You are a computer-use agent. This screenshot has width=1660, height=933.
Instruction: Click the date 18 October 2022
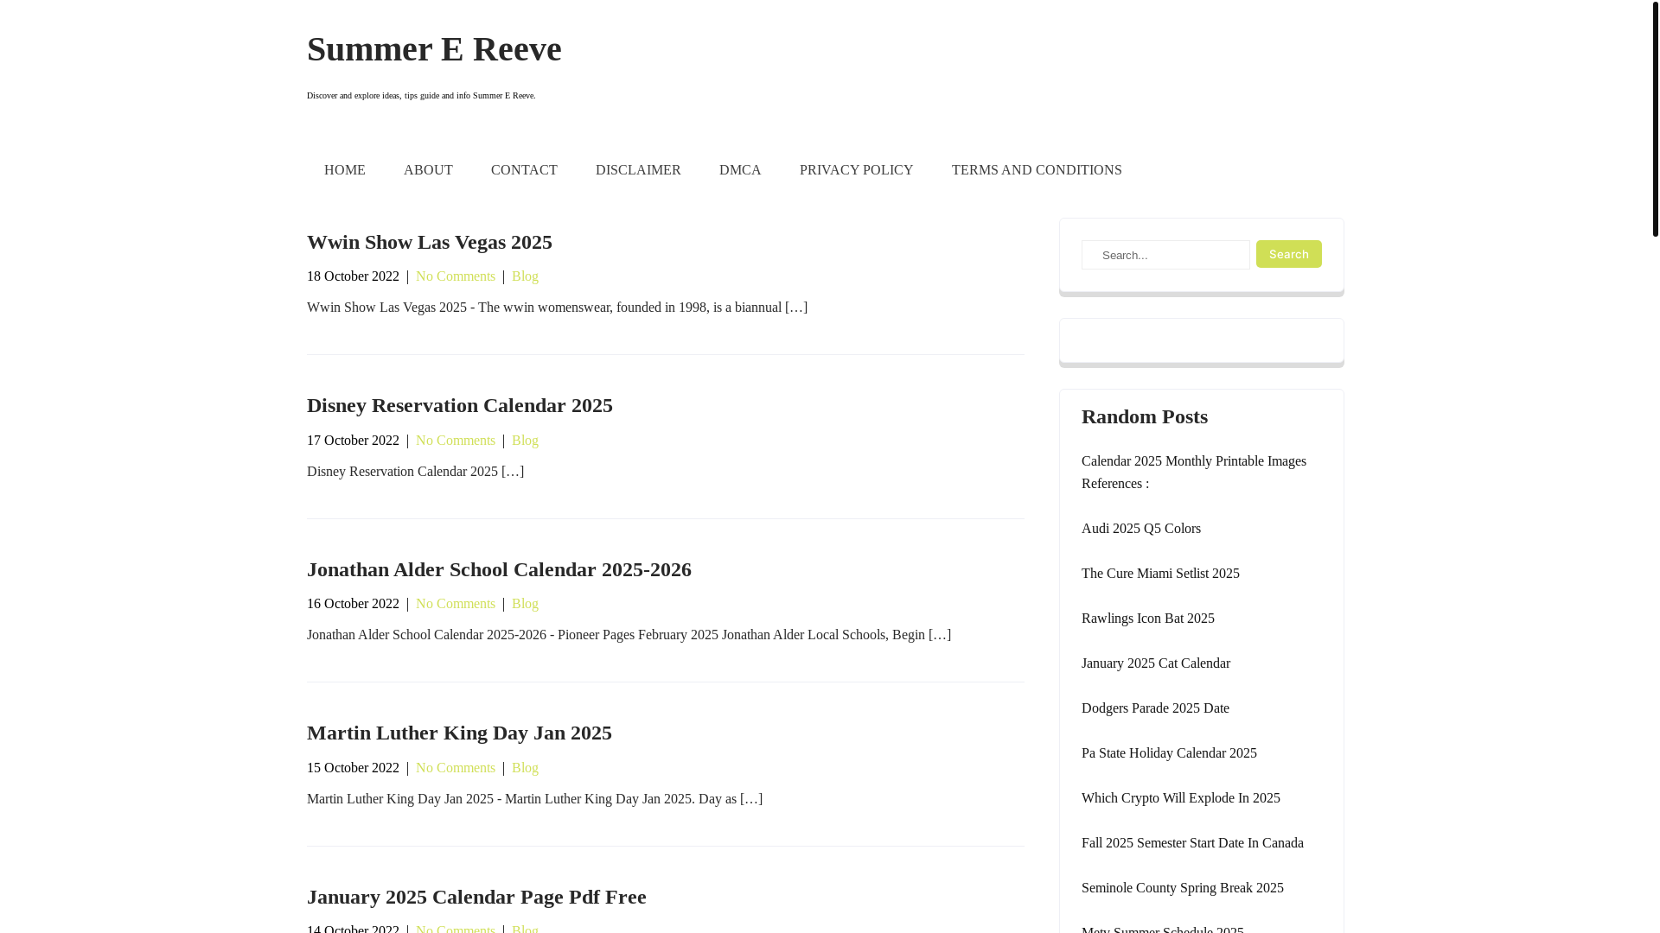point(353,276)
